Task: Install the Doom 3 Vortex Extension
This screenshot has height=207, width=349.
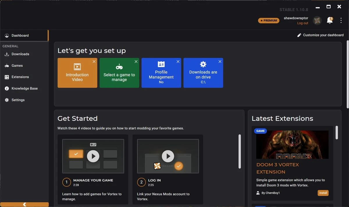Action: point(323,193)
